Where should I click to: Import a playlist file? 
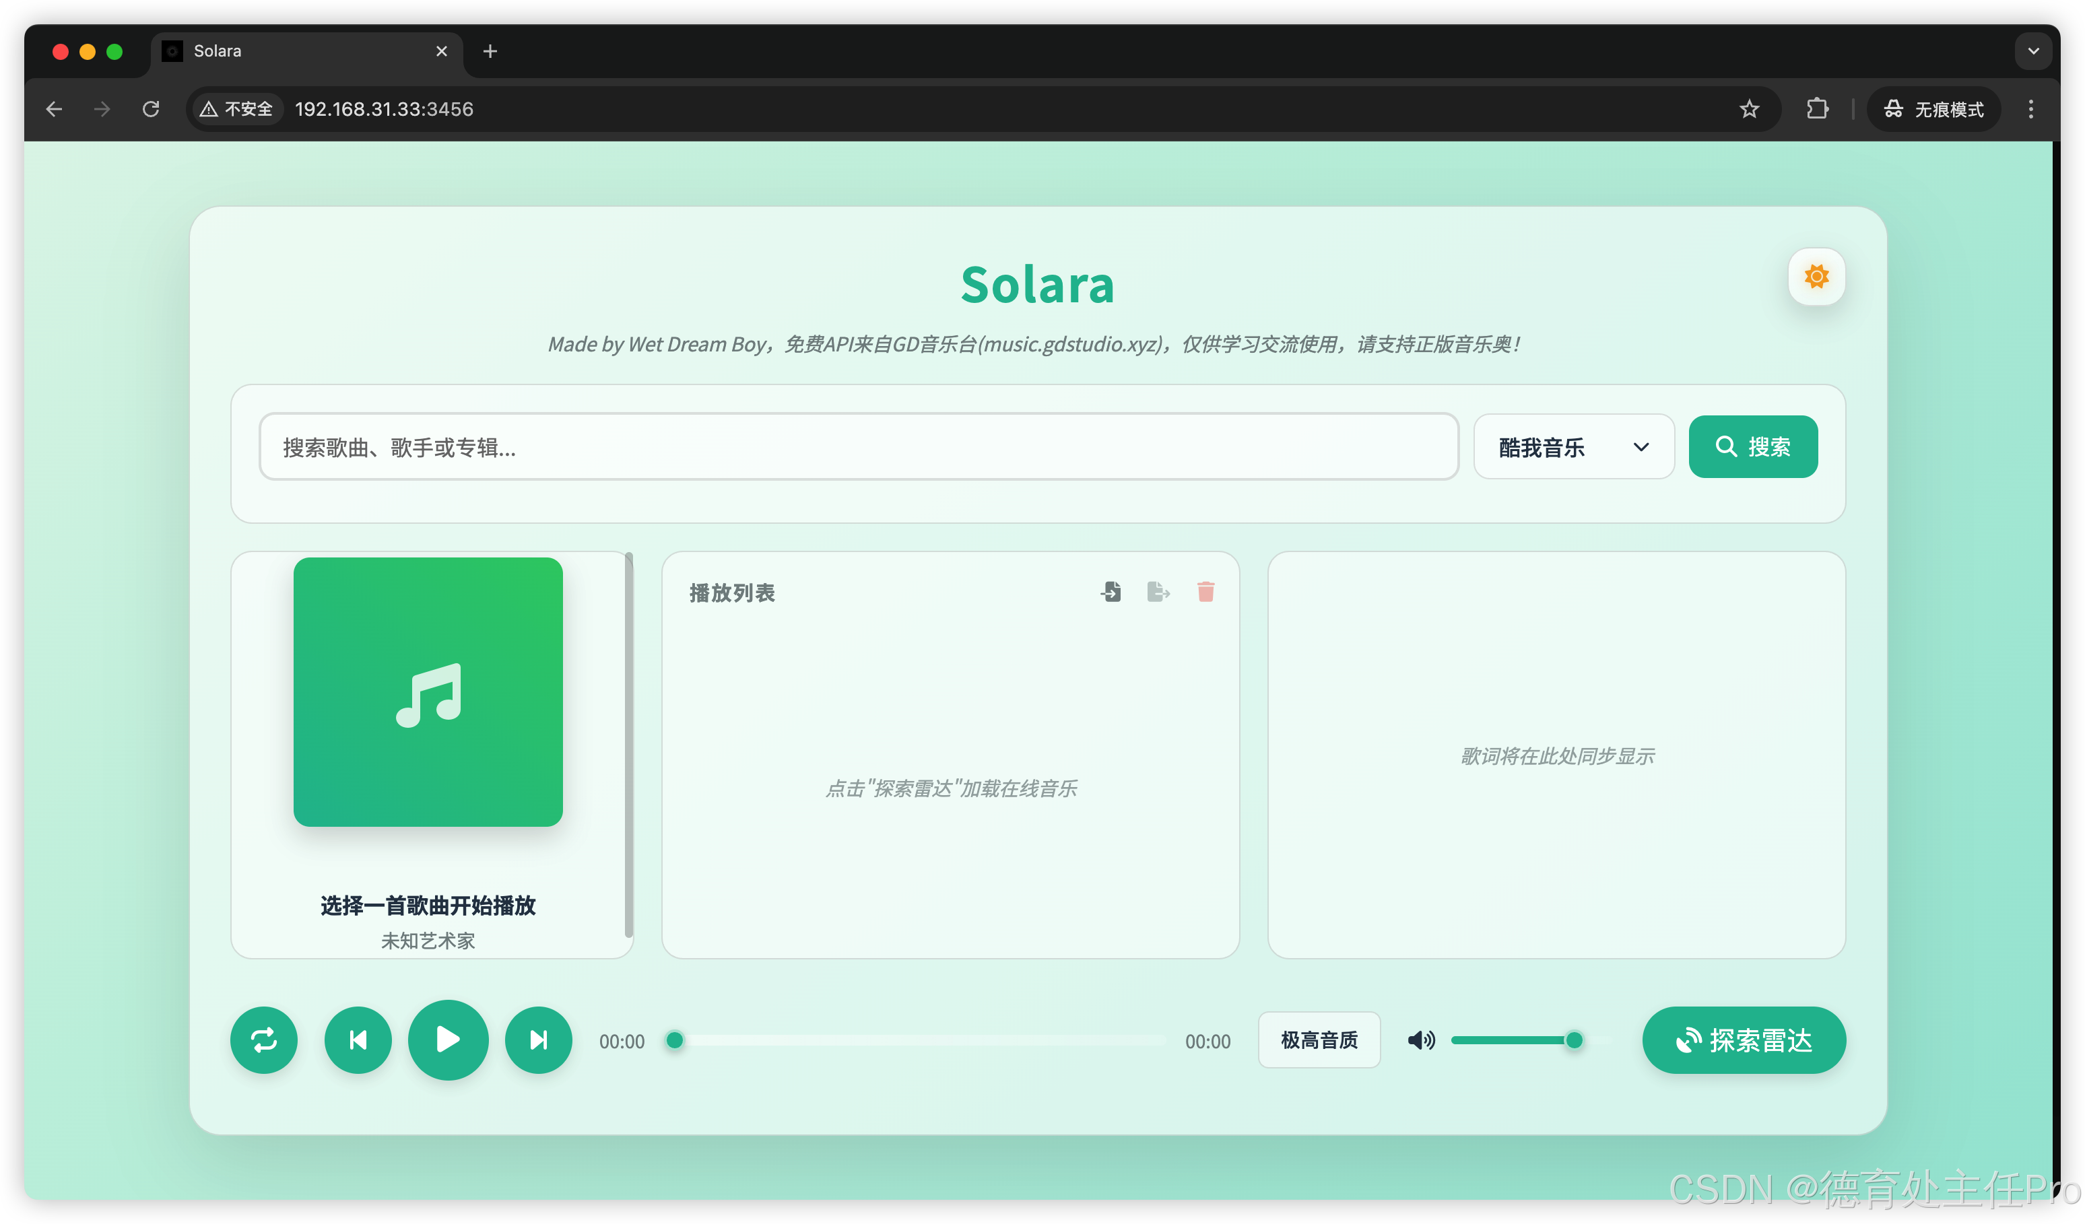point(1111,591)
